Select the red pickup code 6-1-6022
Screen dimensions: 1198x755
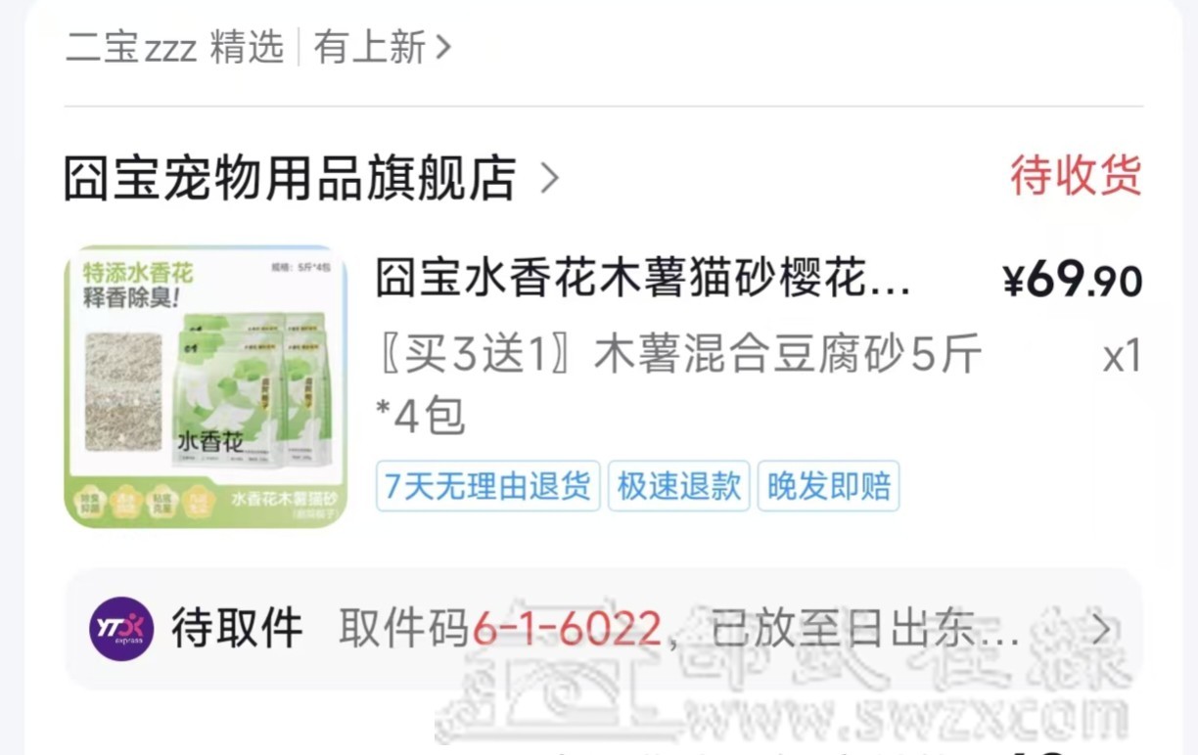(567, 629)
